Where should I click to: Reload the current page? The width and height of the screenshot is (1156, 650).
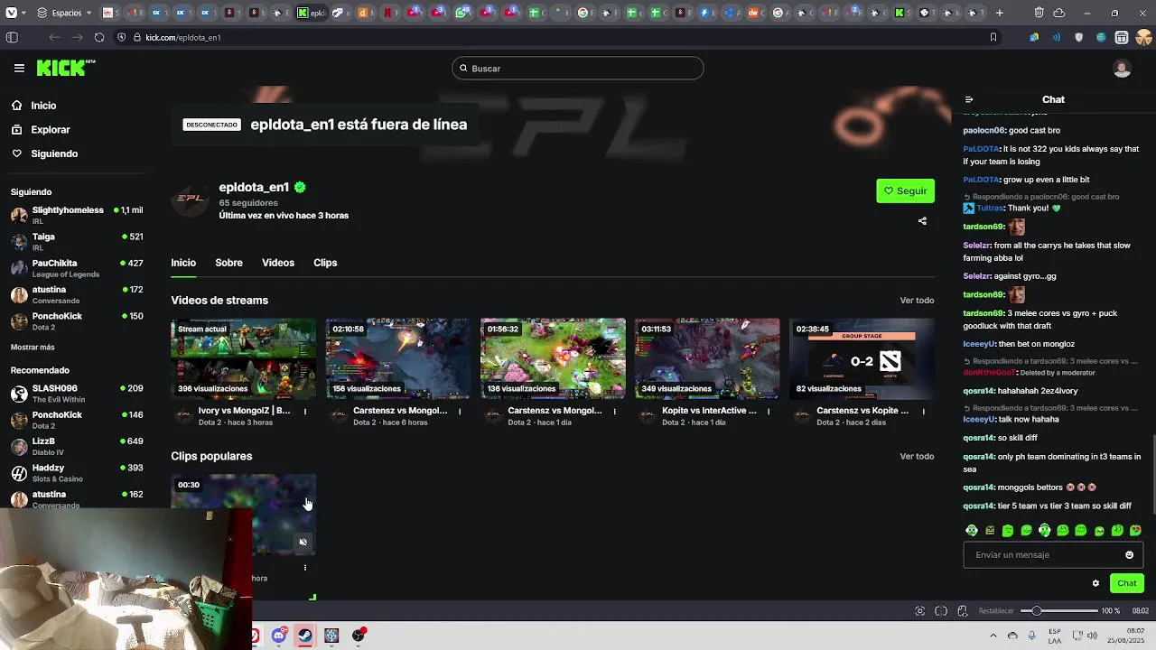[x=99, y=37]
